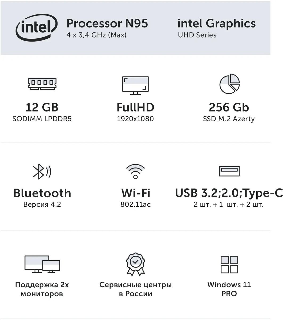The image size is (283, 320).
Task: Click the Bluetooth Версия 4.2 subtitle
Action: (42, 205)
